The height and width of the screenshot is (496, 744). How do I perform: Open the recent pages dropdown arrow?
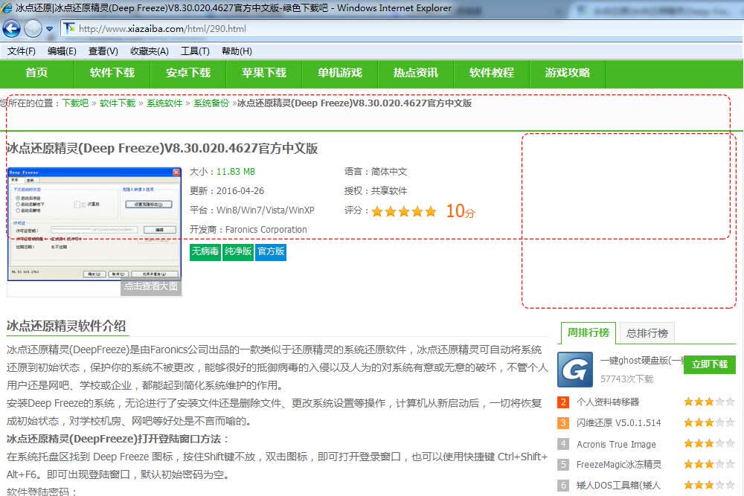49,30
